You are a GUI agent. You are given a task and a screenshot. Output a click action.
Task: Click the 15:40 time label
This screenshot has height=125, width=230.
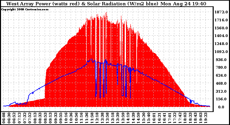[x=149, y=118]
